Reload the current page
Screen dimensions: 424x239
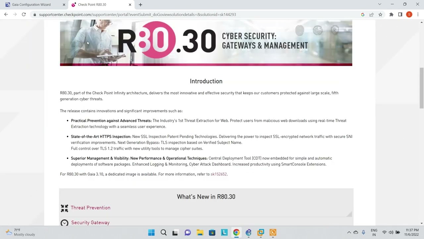coord(24,15)
